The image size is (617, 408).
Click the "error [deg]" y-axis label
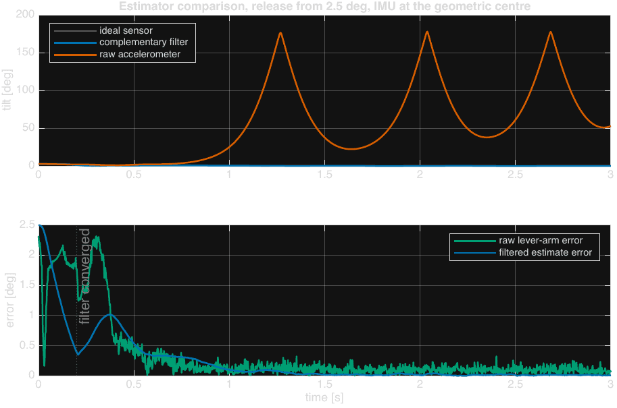tap(10, 300)
